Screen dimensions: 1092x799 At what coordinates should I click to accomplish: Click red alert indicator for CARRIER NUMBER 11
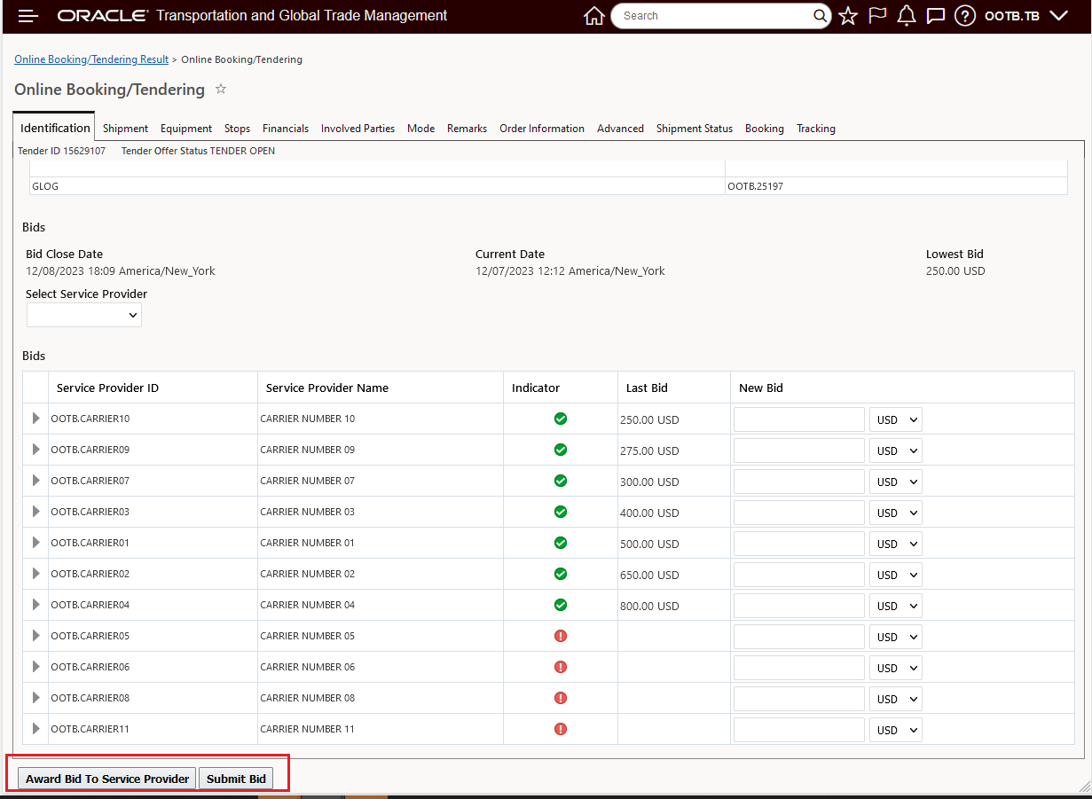click(561, 729)
